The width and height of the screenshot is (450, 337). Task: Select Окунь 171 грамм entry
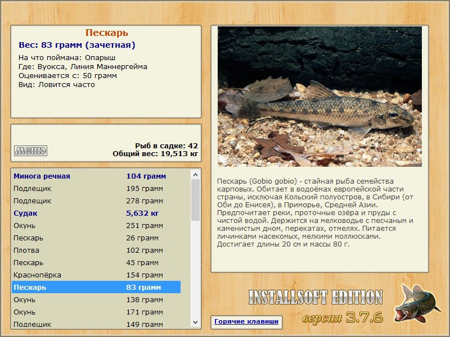(x=96, y=312)
